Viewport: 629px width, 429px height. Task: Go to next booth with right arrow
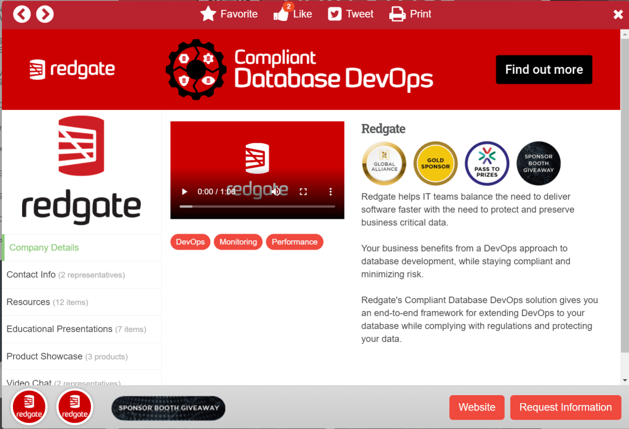(45, 14)
